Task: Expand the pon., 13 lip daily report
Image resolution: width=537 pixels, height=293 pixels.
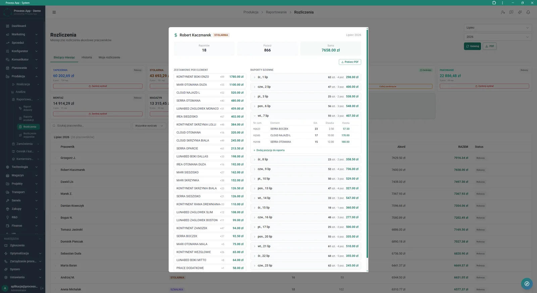Action: tap(305, 188)
